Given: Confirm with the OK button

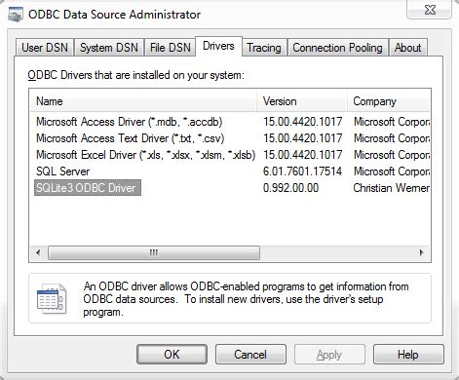Looking at the screenshot, I should [172, 354].
